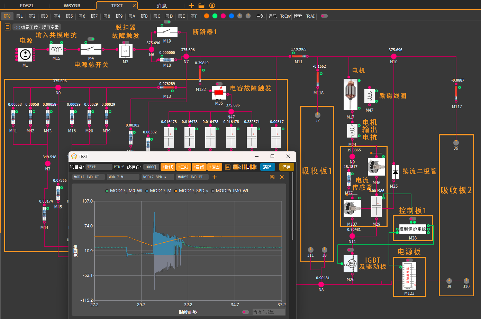Select the M46 current sensor component

(x=376, y=167)
